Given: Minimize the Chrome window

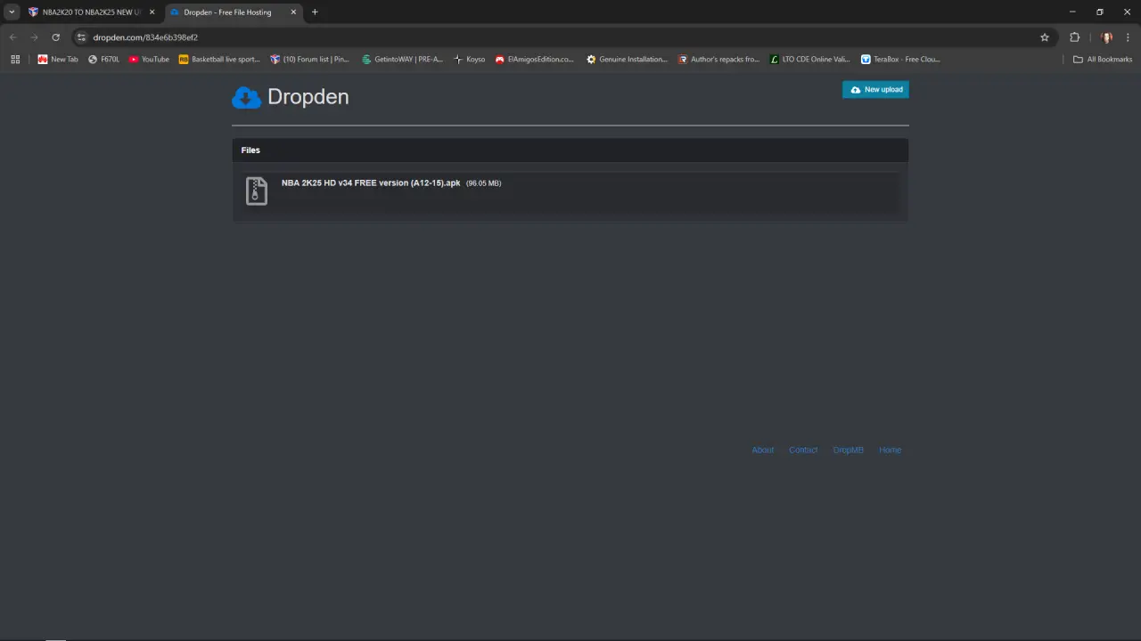Looking at the screenshot, I should (x=1072, y=12).
